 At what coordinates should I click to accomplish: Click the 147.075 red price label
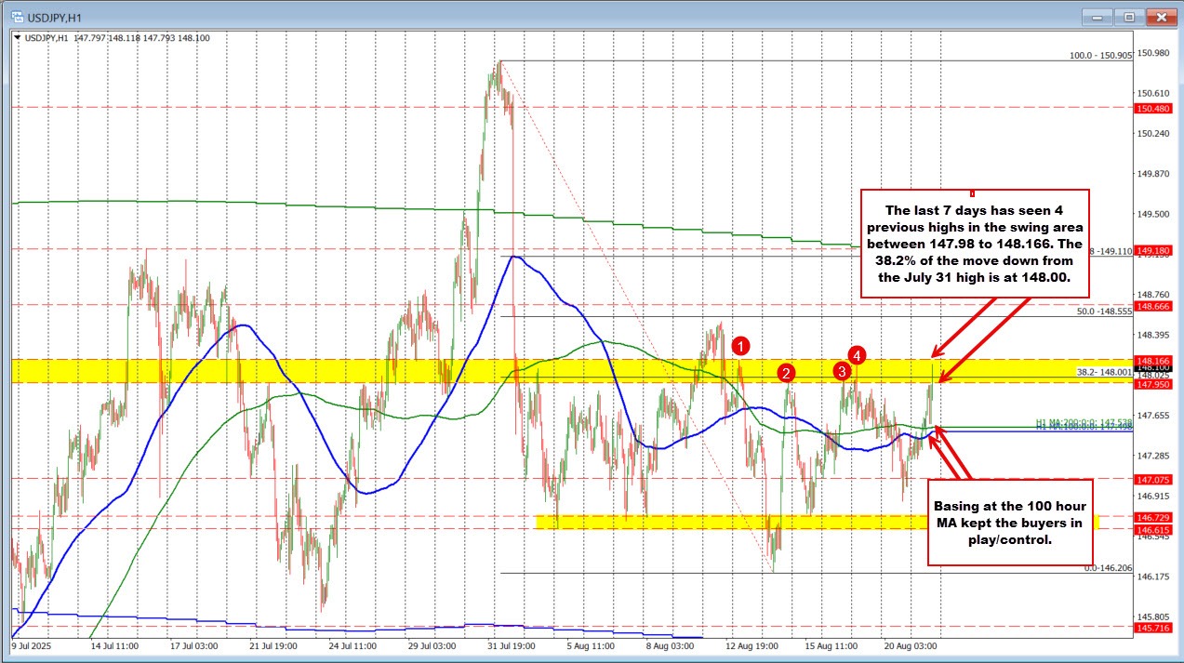point(1157,478)
